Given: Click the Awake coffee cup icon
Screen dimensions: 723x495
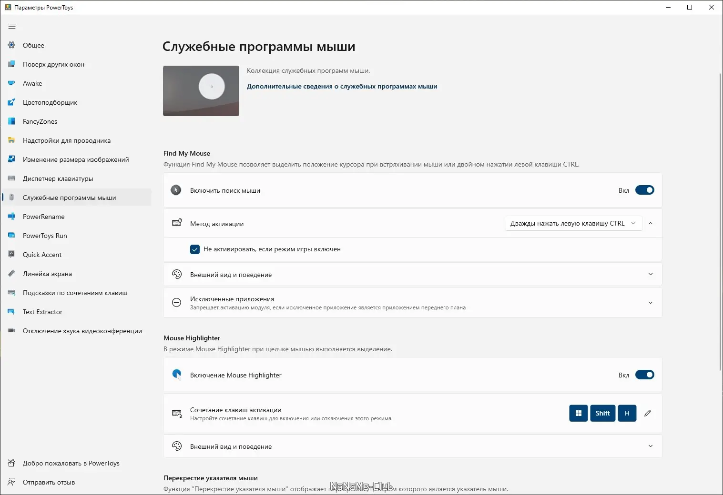Looking at the screenshot, I should pos(11,83).
